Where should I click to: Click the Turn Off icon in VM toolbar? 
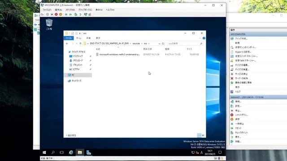click(52, 14)
